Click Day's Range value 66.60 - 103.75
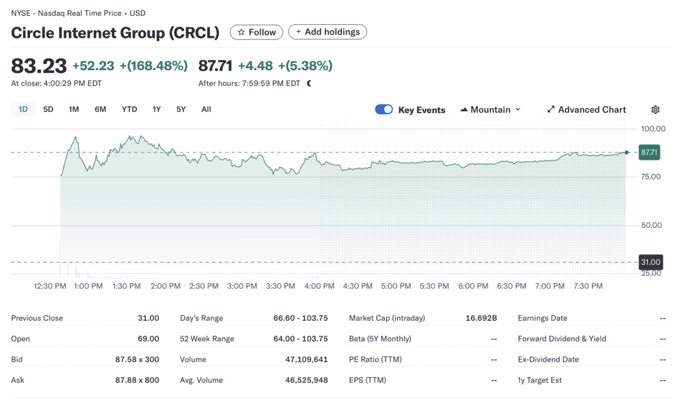 (301, 318)
